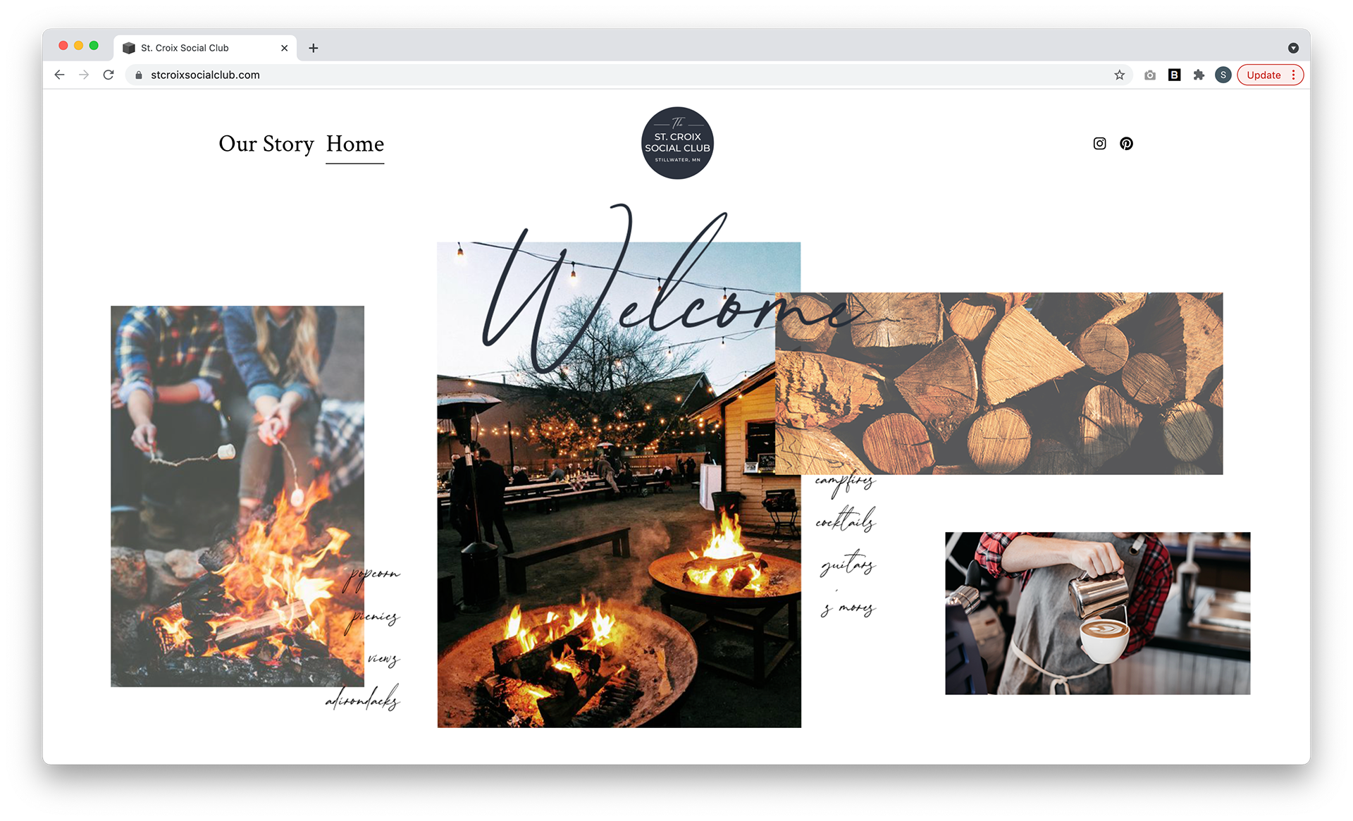This screenshot has height=821, width=1353.
Task: Open the extensions puzzle icon
Action: pyautogui.click(x=1199, y=75)
